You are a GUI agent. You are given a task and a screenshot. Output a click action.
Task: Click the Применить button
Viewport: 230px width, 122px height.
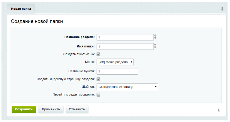click(x=51, y=109)
